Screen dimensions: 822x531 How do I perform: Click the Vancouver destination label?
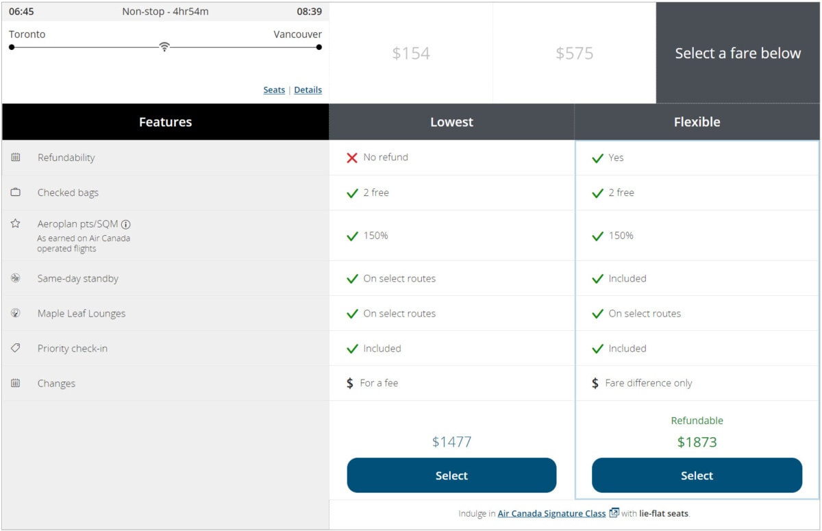point(297,34)
